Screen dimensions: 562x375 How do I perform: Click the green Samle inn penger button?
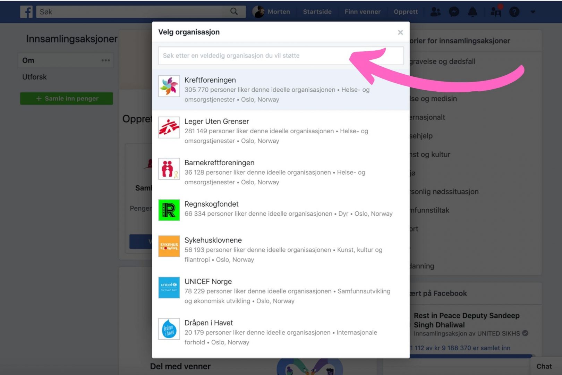(67, 99)
